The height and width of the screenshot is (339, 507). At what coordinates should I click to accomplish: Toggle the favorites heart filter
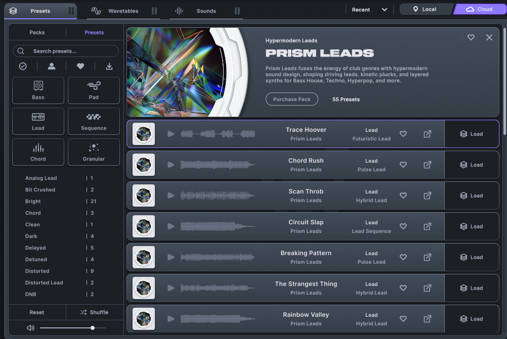pos(80,66)
